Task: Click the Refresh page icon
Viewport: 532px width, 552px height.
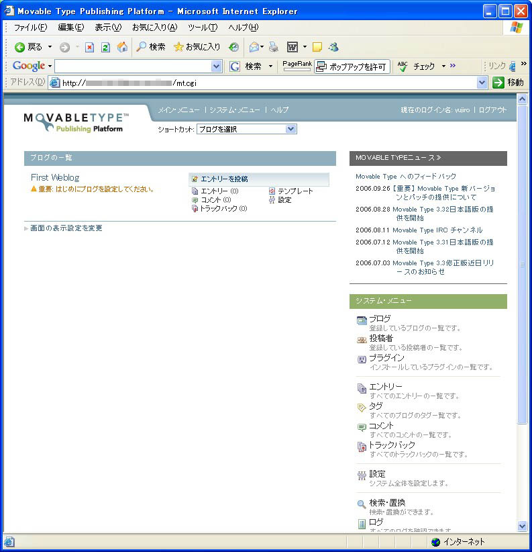Action: (105, 47)
